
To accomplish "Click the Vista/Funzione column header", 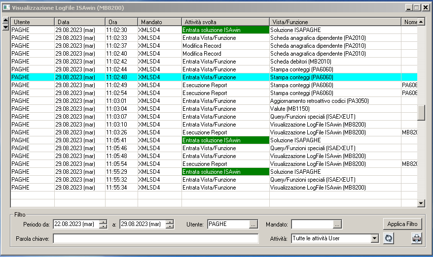I will click(x=335, y=22).
